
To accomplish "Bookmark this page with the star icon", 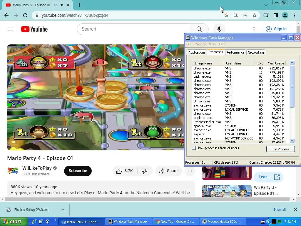I will [x=254, y=15].
